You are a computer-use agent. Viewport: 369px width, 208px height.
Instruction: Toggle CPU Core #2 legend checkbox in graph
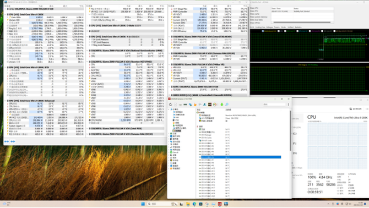point(298,31)
